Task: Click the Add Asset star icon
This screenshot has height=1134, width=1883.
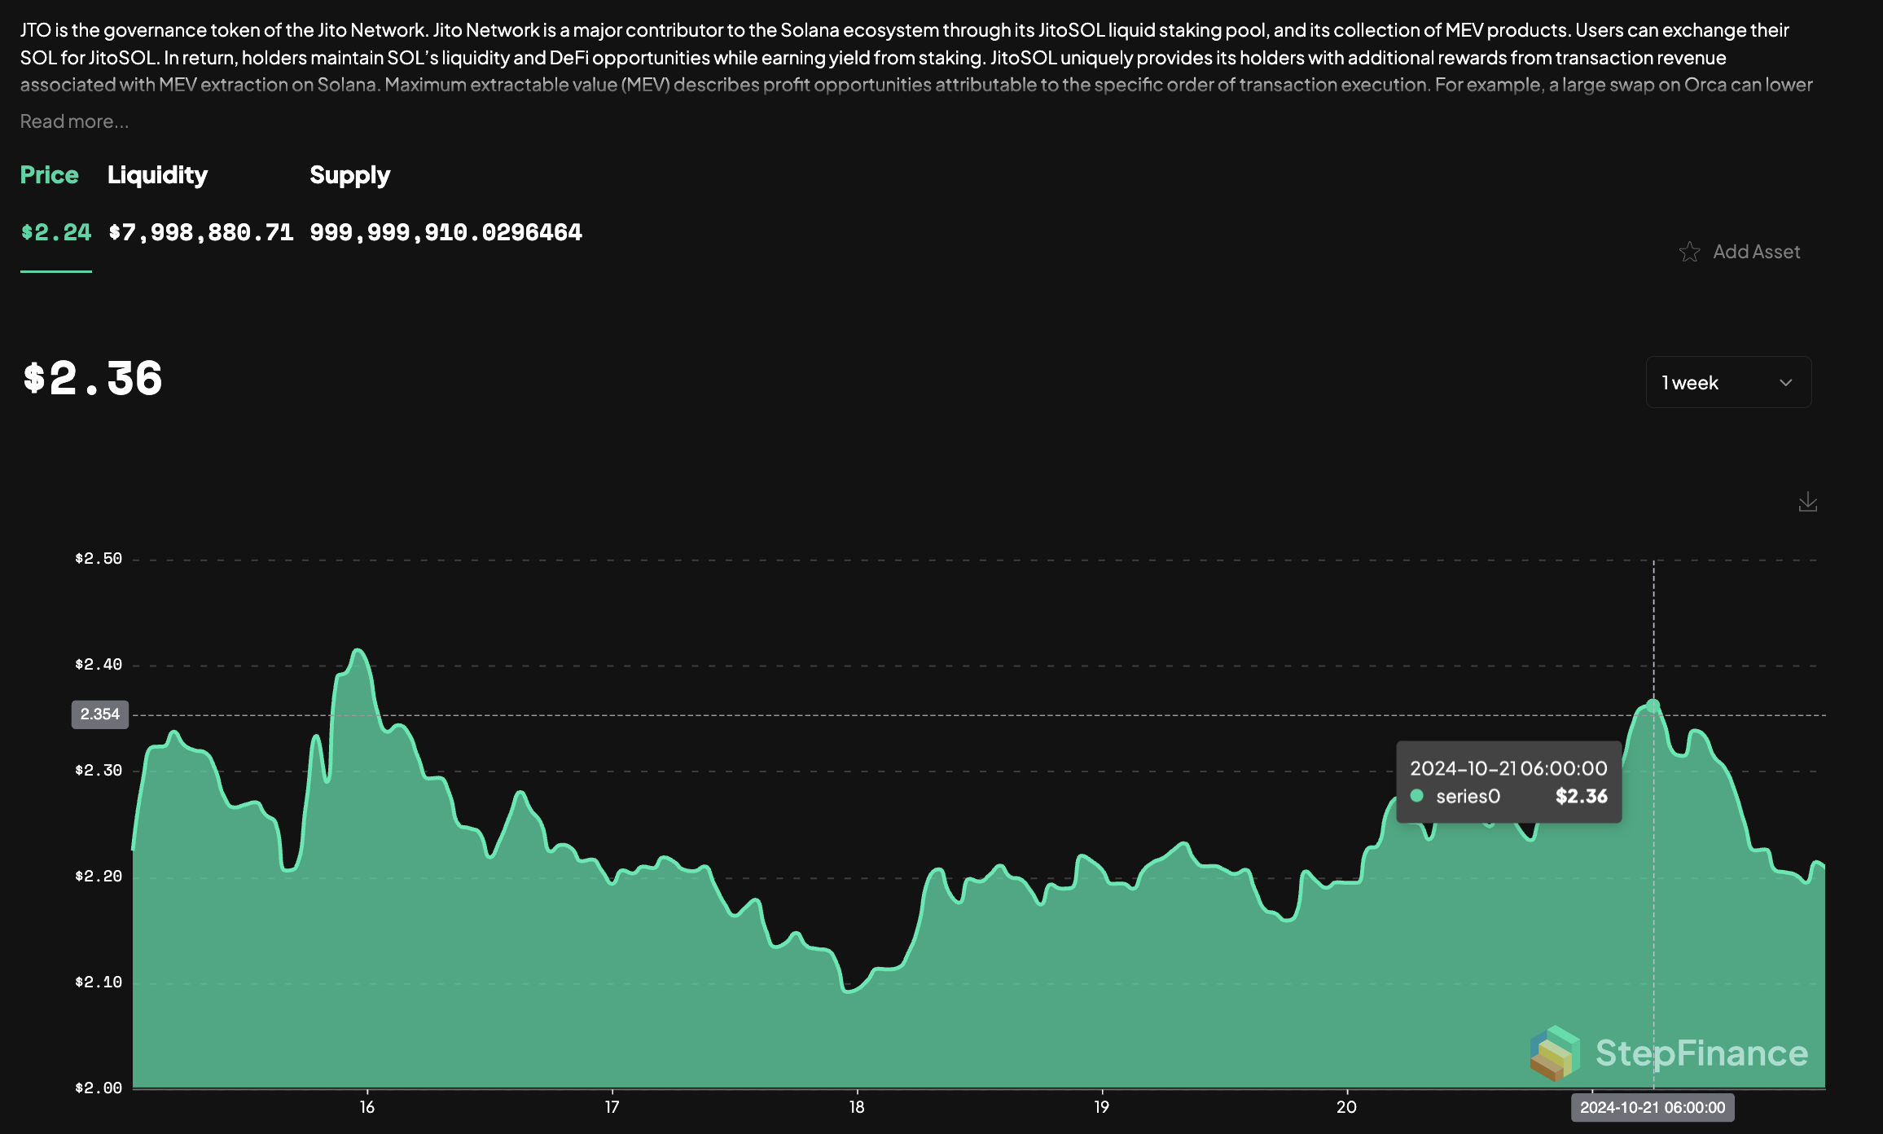Action: coord(1689,252)
